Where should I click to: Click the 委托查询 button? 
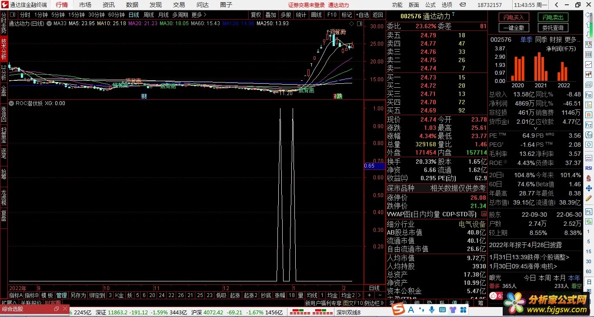(x=553, y=28)
